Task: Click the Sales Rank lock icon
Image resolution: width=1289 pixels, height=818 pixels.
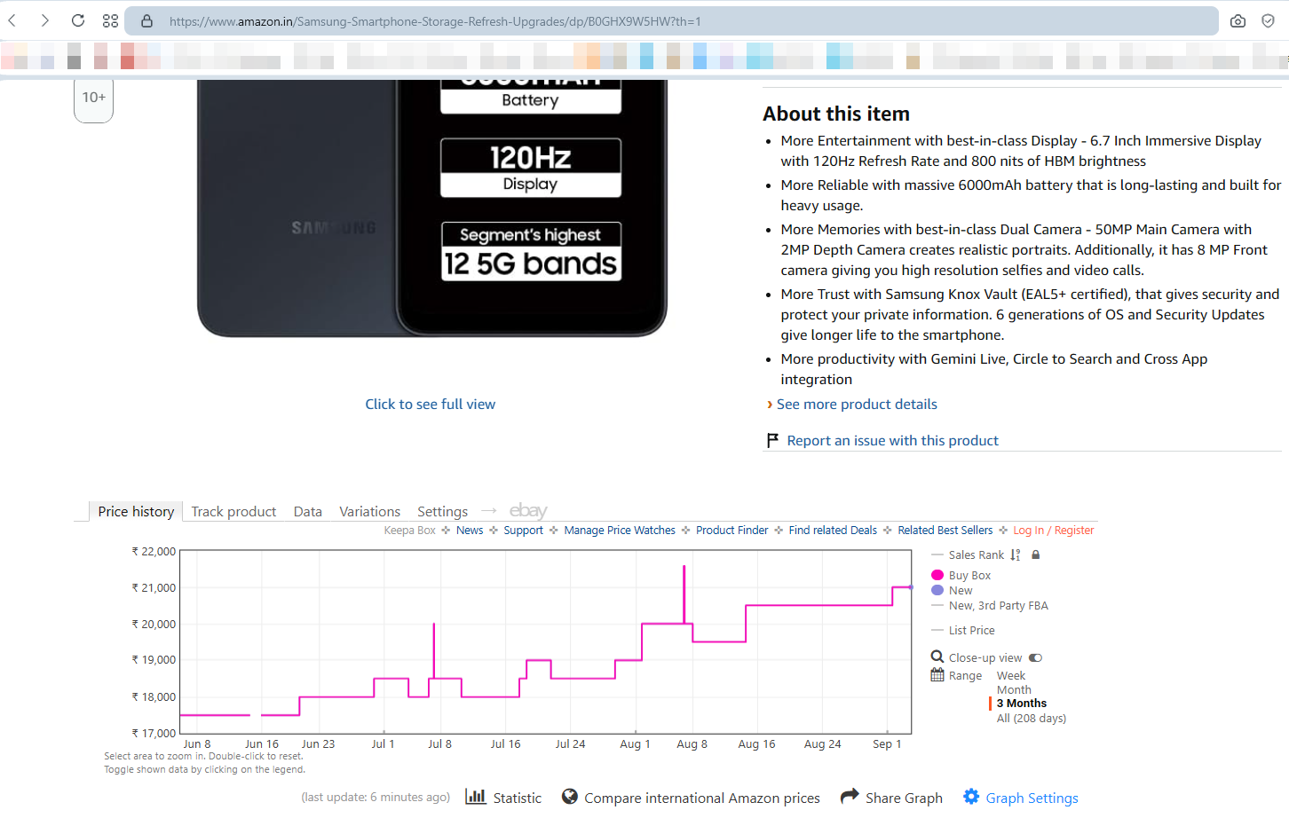Action: [1035, 555]
